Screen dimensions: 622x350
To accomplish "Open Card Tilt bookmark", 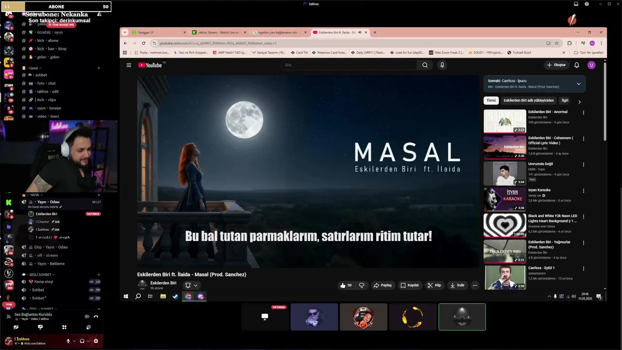I will pyautogui.click(x=299, y=52).
